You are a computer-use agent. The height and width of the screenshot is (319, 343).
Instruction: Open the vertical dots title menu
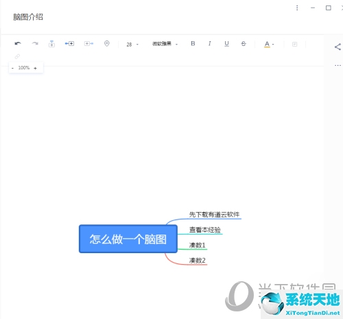point(297,8)
